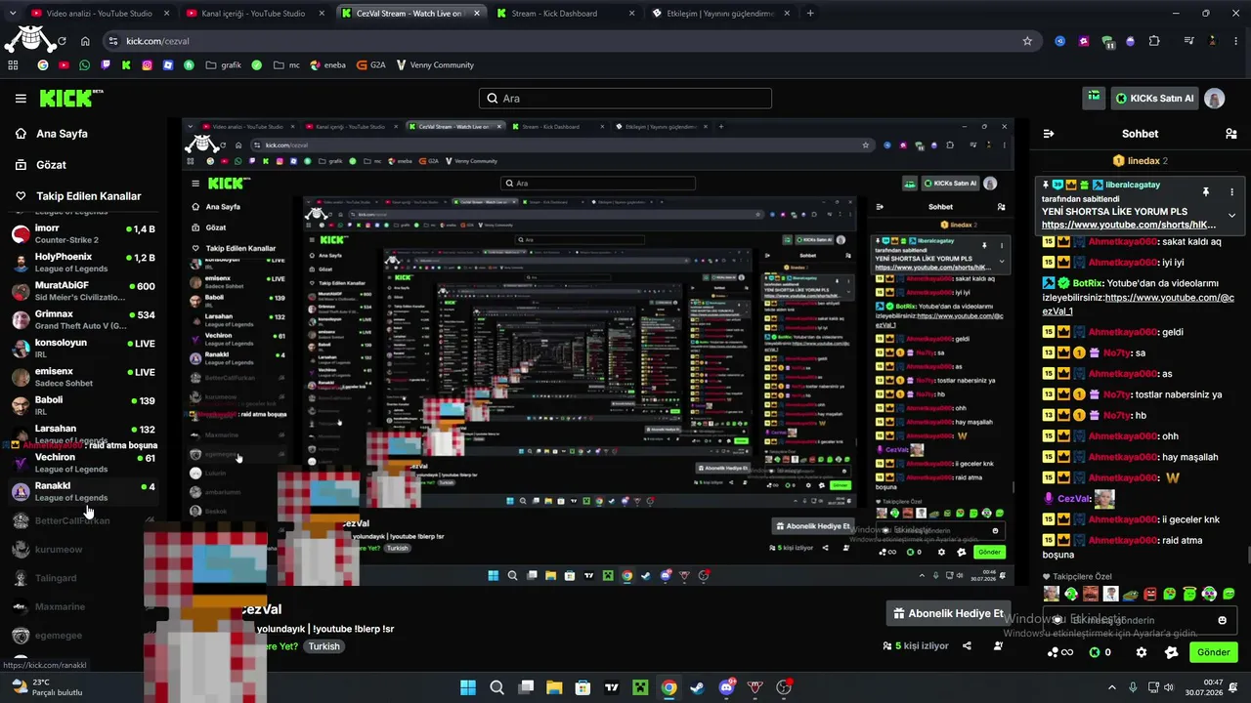
Task: Focus the Kick search box Ara
Action: [x=625, y=99]
